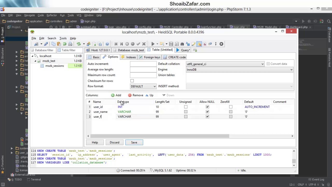The width and height of the screenshot is (332, 187).
Task: Click the Save button
Action: click(x=134, y=142)
